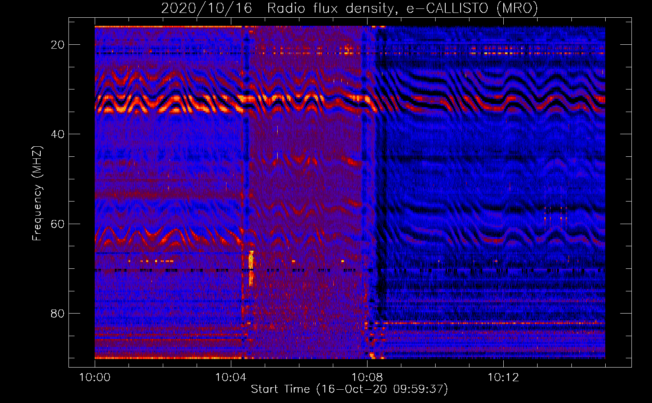The image size is (652, 403).
Task: Click the '80' frequency tick label
Action: click(x=58, y=313)
